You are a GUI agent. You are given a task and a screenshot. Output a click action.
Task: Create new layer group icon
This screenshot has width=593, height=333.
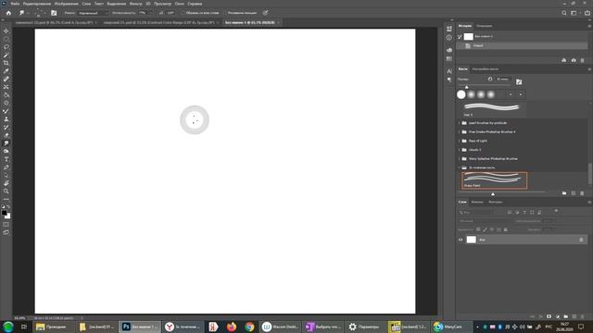(566, 316)
